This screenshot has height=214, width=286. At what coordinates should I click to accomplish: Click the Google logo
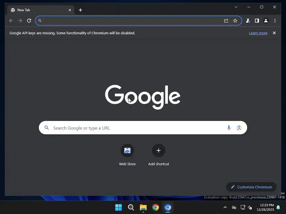(143, 97)
